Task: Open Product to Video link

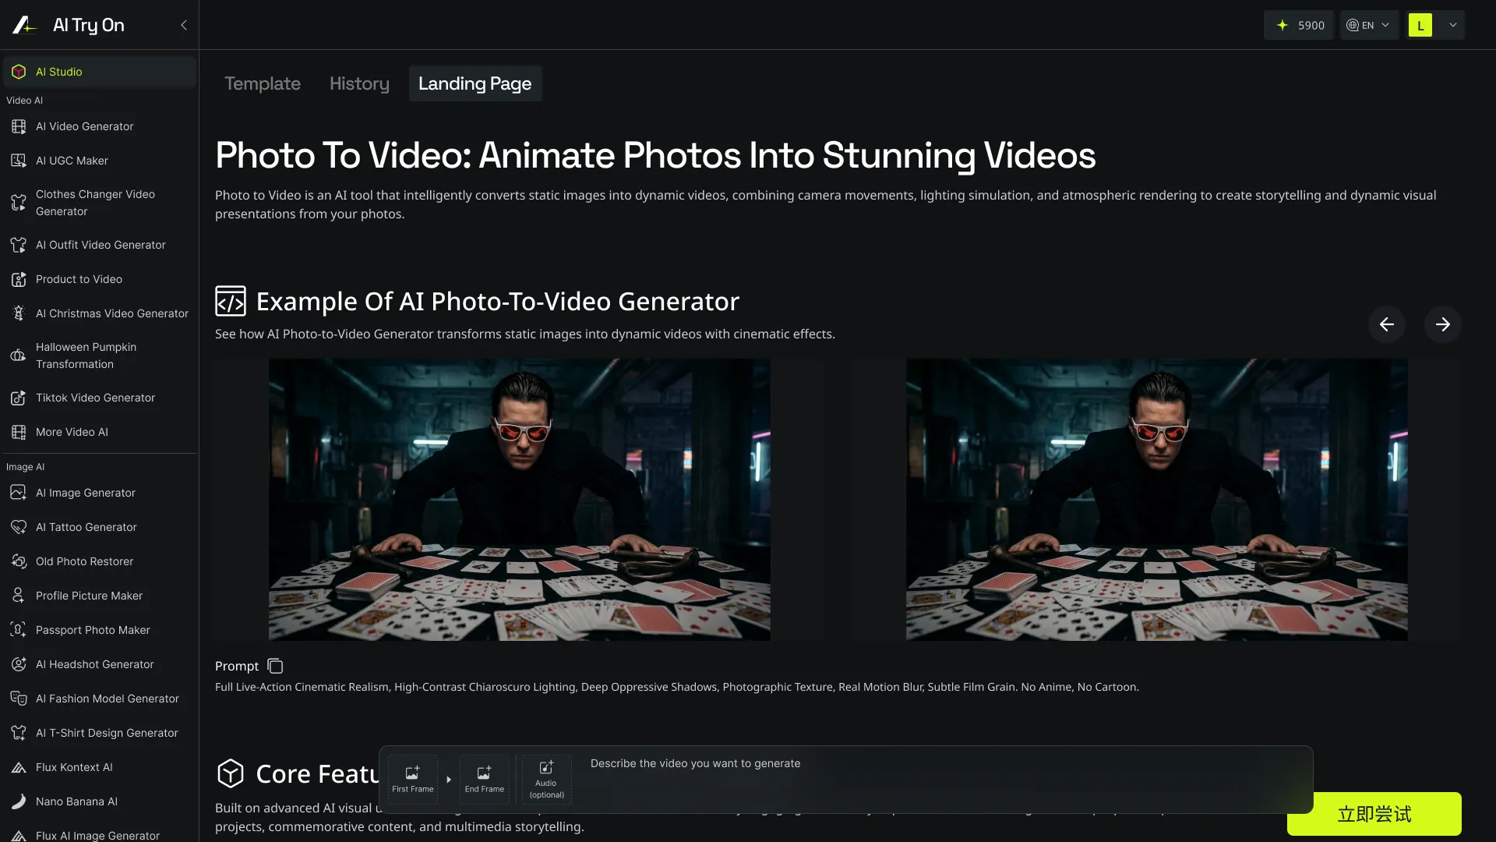Action: pos(79,279)
